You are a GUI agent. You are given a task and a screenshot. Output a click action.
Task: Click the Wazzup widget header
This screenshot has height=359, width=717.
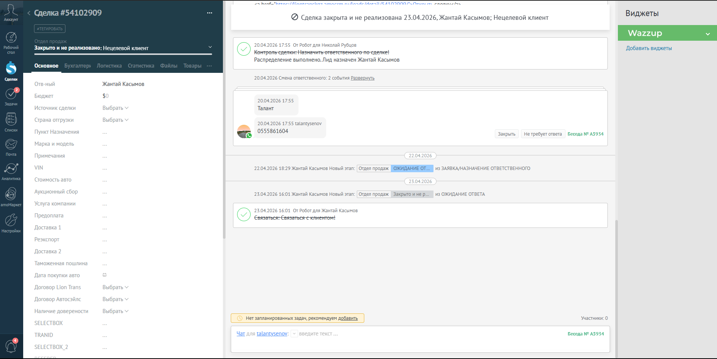667,33
